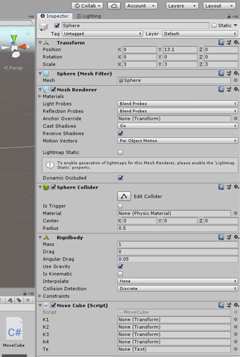Open the Layers menu
Image resolution: width=240 pixels, height=357 pixels.
[182, 6]
